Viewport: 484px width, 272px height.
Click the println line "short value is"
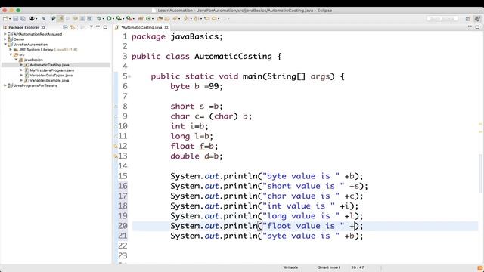269,187
